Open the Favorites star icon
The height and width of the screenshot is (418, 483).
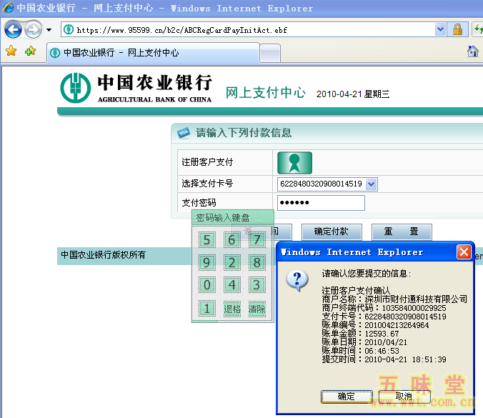point(11,51)
